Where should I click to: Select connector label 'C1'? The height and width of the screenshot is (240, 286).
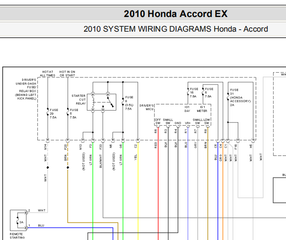[x=225, y=146]
